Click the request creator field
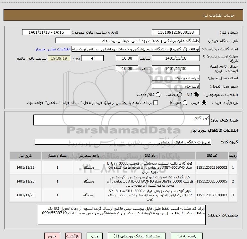This screenshot has width=247, height=239. 136,49
